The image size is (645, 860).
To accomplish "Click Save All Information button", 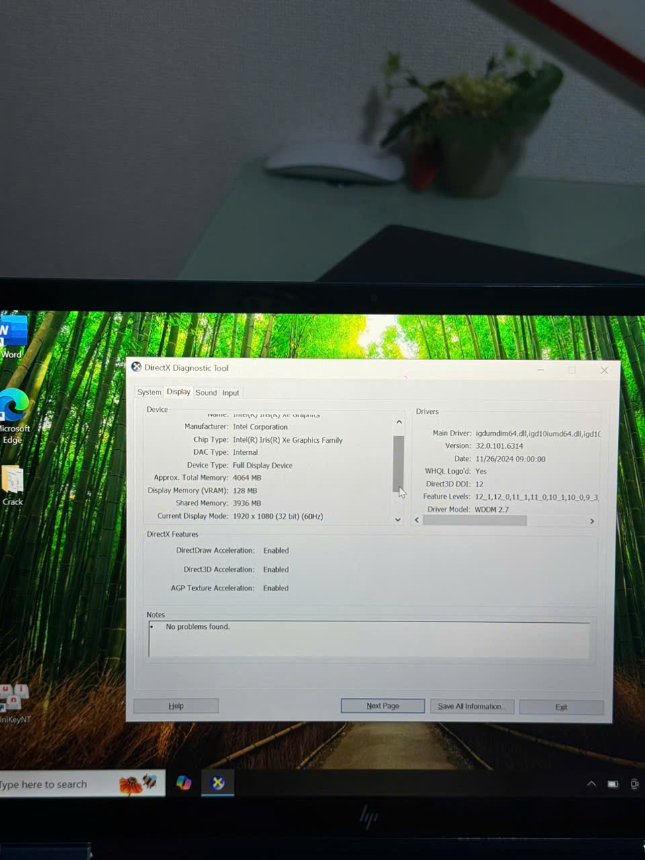I will [472, 706].
